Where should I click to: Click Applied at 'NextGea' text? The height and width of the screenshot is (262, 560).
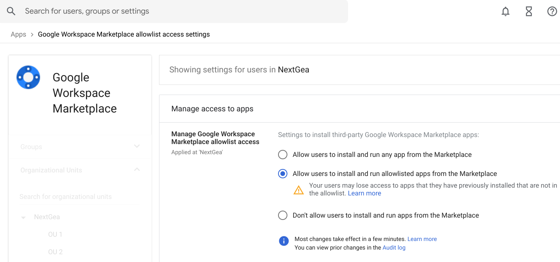click(197, 152)
